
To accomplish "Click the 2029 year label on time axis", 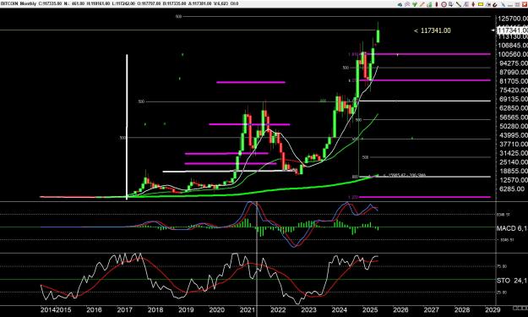I will [493, 310].
